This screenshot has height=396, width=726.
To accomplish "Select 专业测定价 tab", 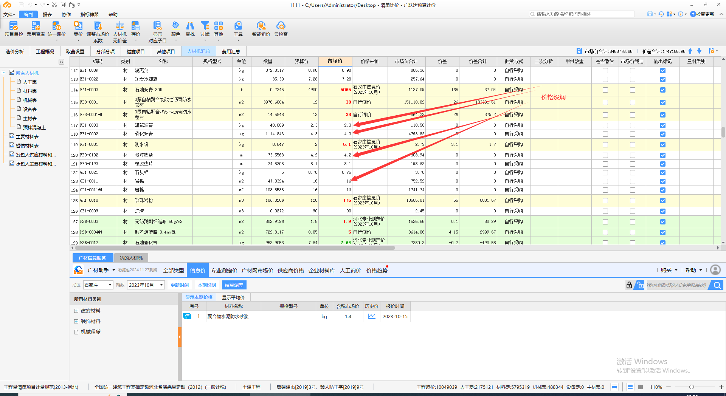I will point(224,270).
